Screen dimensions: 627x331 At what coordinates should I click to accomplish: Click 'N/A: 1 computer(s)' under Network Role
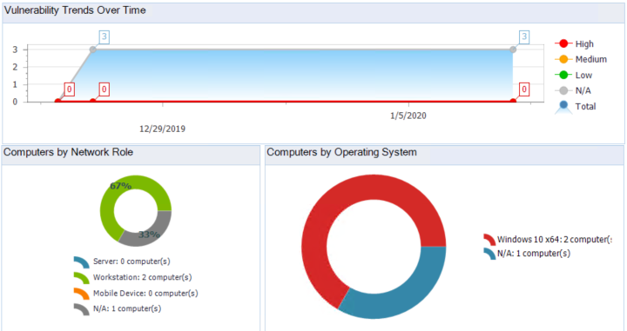coord(127,308)
